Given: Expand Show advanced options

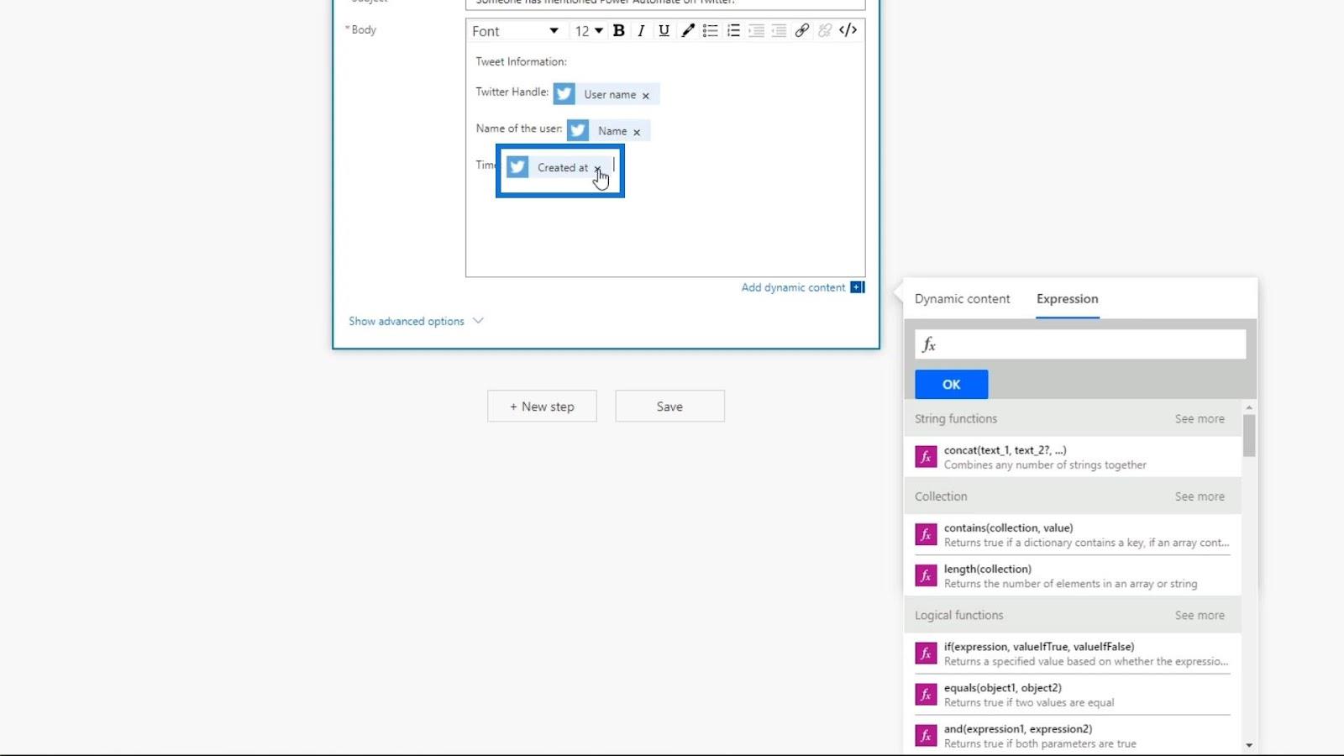Looking at the screenshot, I should coord(416,321).
